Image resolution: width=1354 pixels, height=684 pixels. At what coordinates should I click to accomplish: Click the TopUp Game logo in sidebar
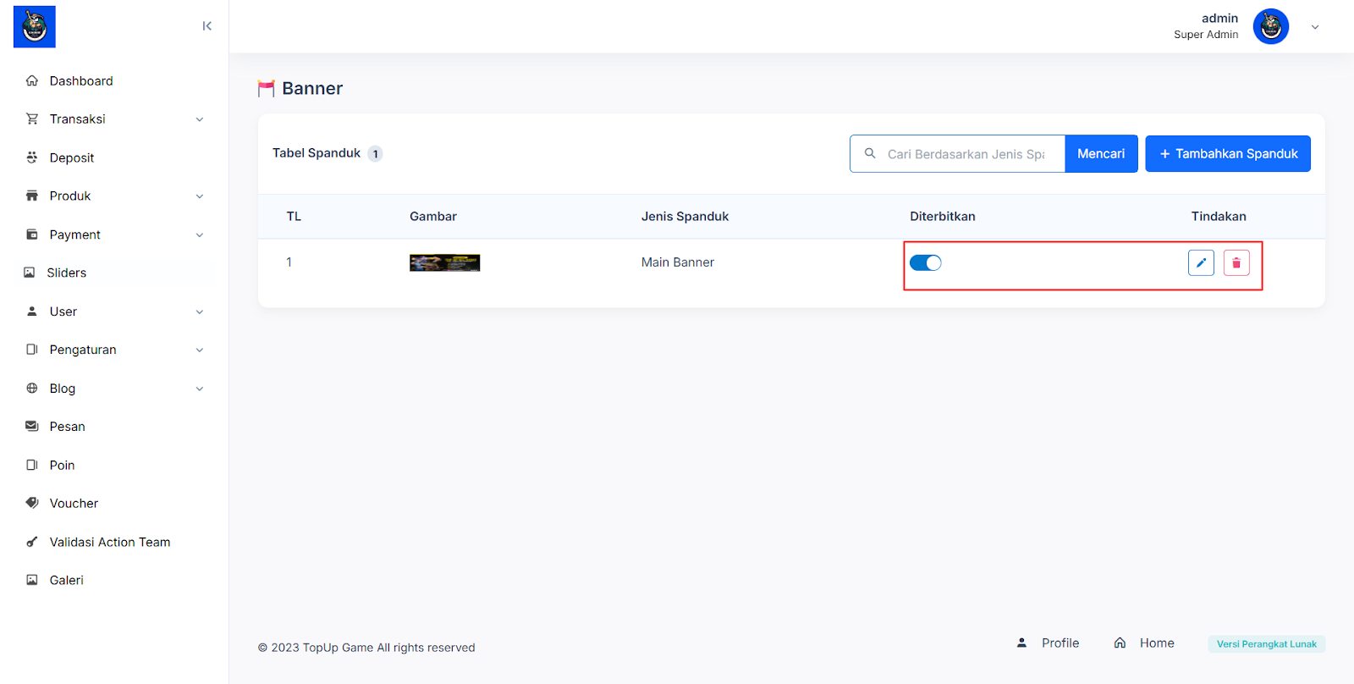pyautogui.click(x=35, y=26)
